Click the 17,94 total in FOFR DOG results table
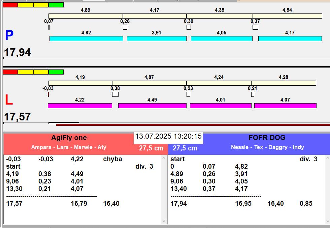This screenshot has height=228, width=330. tap(178, 204)
